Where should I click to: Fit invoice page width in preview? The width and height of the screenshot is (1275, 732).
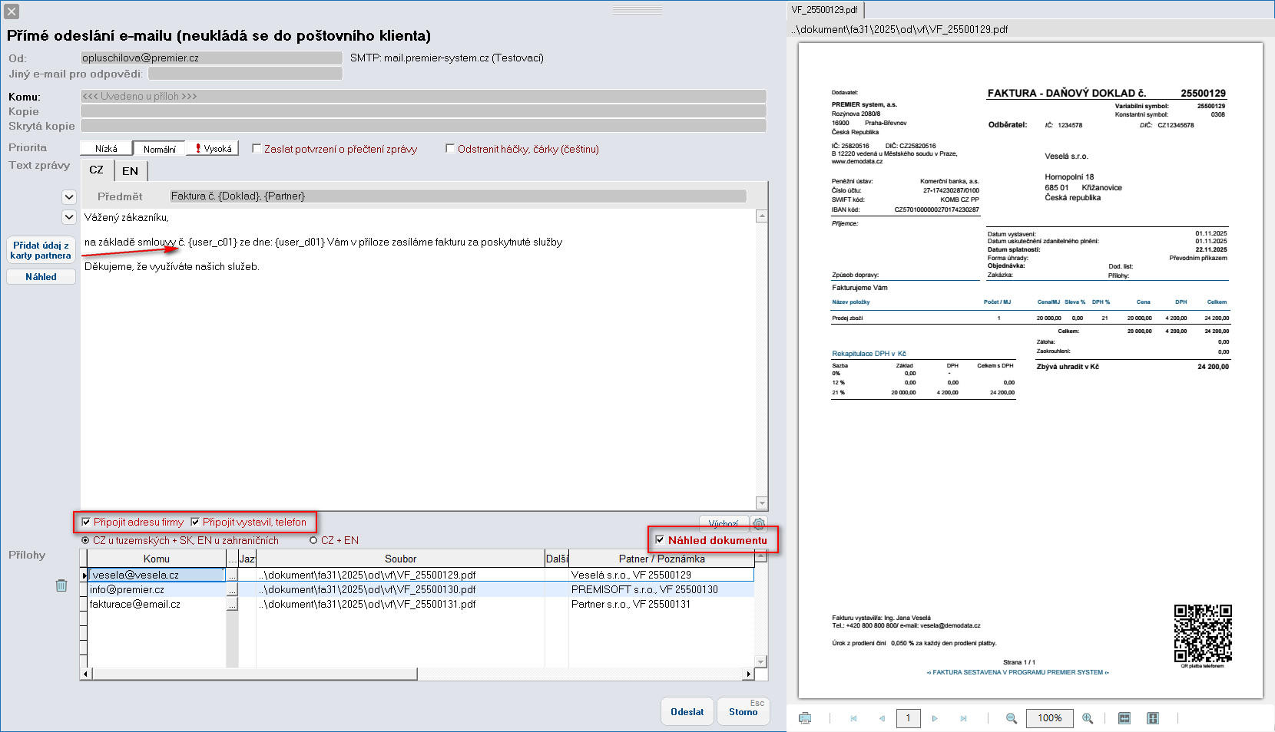(1124, 718)
